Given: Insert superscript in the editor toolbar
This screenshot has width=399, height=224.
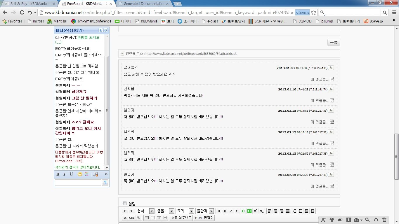Looking at the screenshot, I should coord(256,211).
